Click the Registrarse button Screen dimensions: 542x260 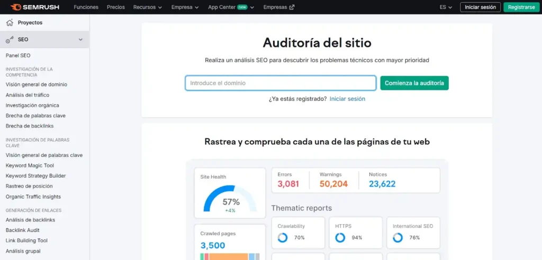point(521,7)
